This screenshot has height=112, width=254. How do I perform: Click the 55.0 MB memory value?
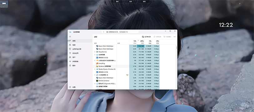coord(142,63)
